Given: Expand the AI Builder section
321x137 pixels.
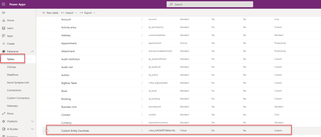Looking at the screenshot, I should click(x=32, y=129).
